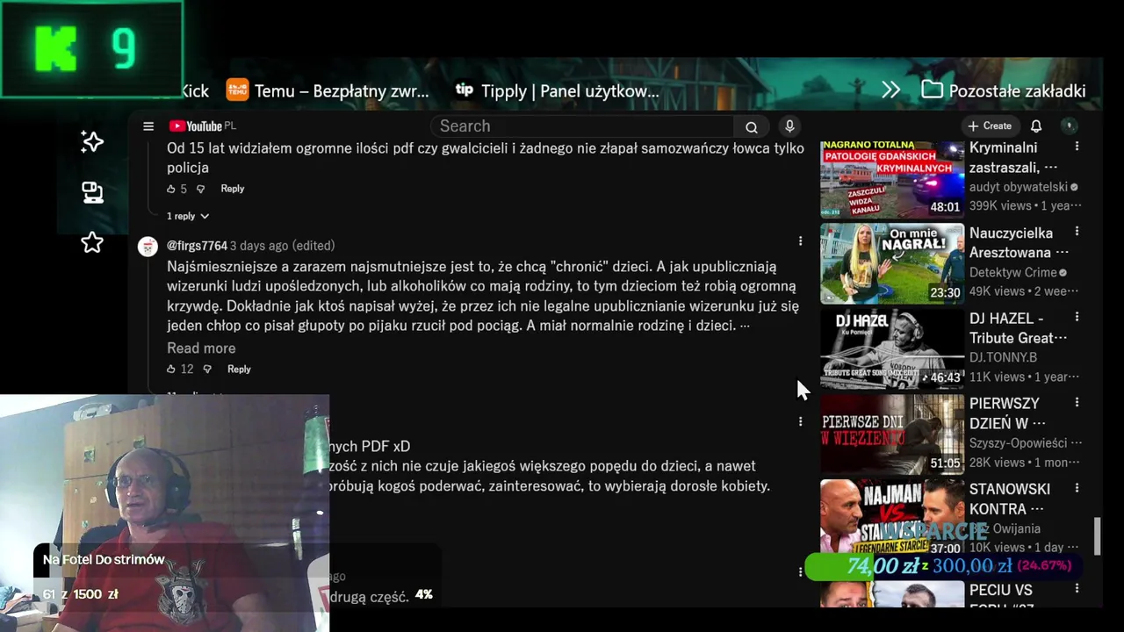Click inside the YouTube Search field
This screenshot has width=1124, height=632.
click(x=581, y=126)
